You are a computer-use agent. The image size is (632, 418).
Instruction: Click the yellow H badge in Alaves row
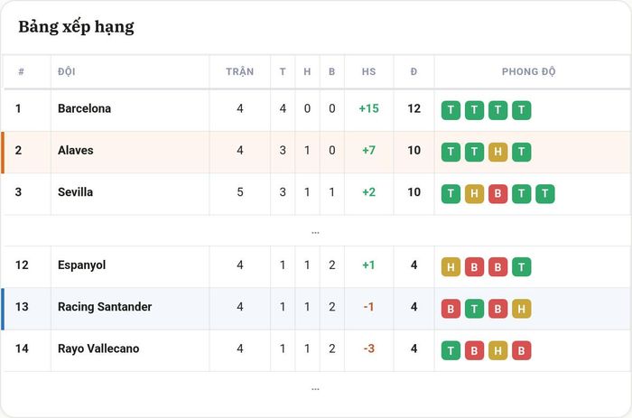coord(497,152)
